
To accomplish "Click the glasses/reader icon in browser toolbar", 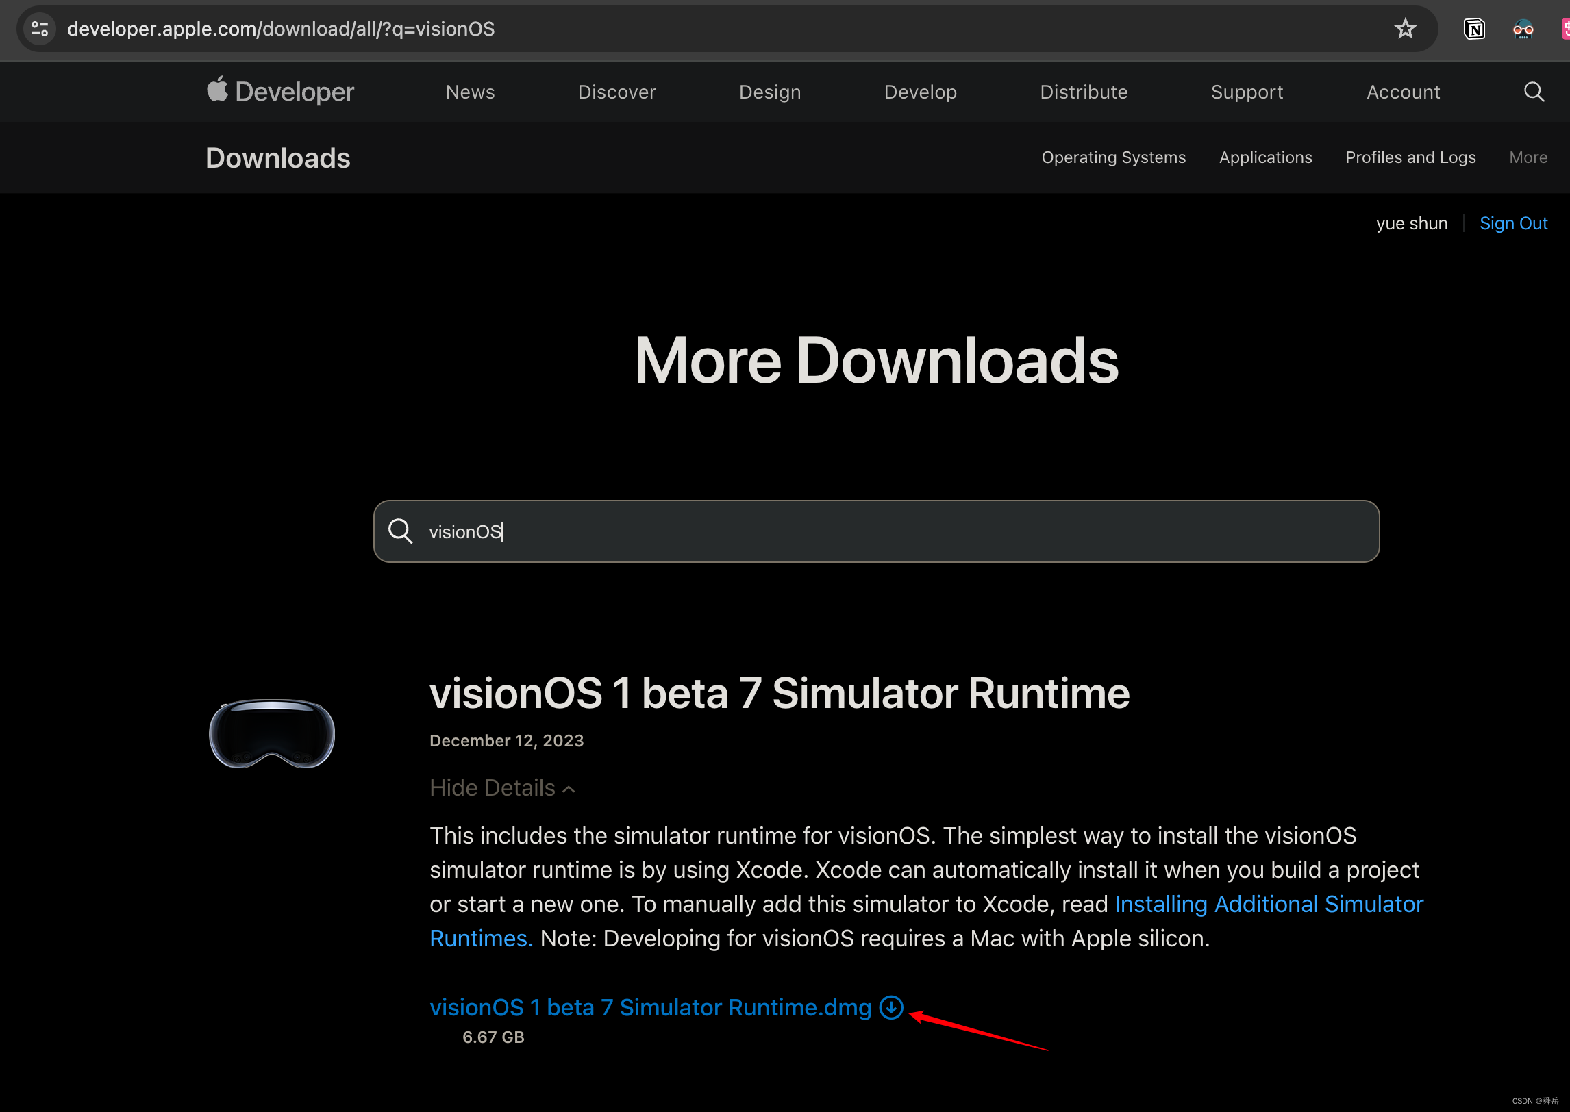I will 1523,30.
